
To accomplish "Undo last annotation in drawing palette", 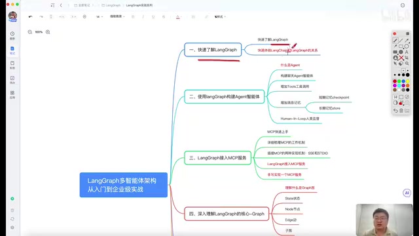I will (395, 110).
